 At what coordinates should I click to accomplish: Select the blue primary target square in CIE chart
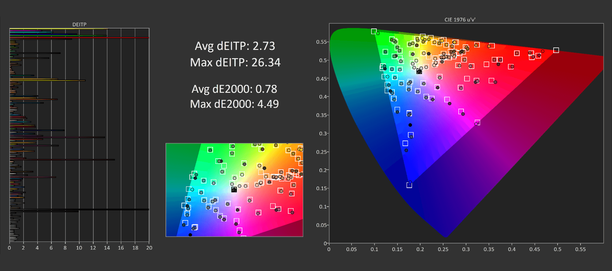point(409,185)
